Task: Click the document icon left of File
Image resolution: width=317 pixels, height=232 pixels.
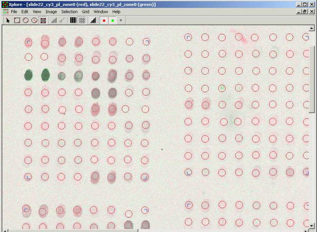Action: 6,11
